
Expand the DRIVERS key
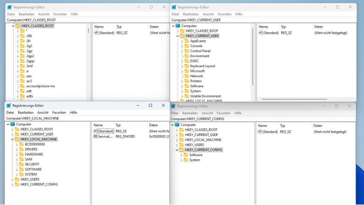coord(17,149)
